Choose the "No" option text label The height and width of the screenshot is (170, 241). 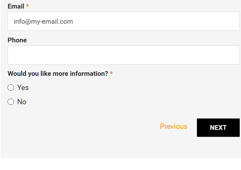22,102
